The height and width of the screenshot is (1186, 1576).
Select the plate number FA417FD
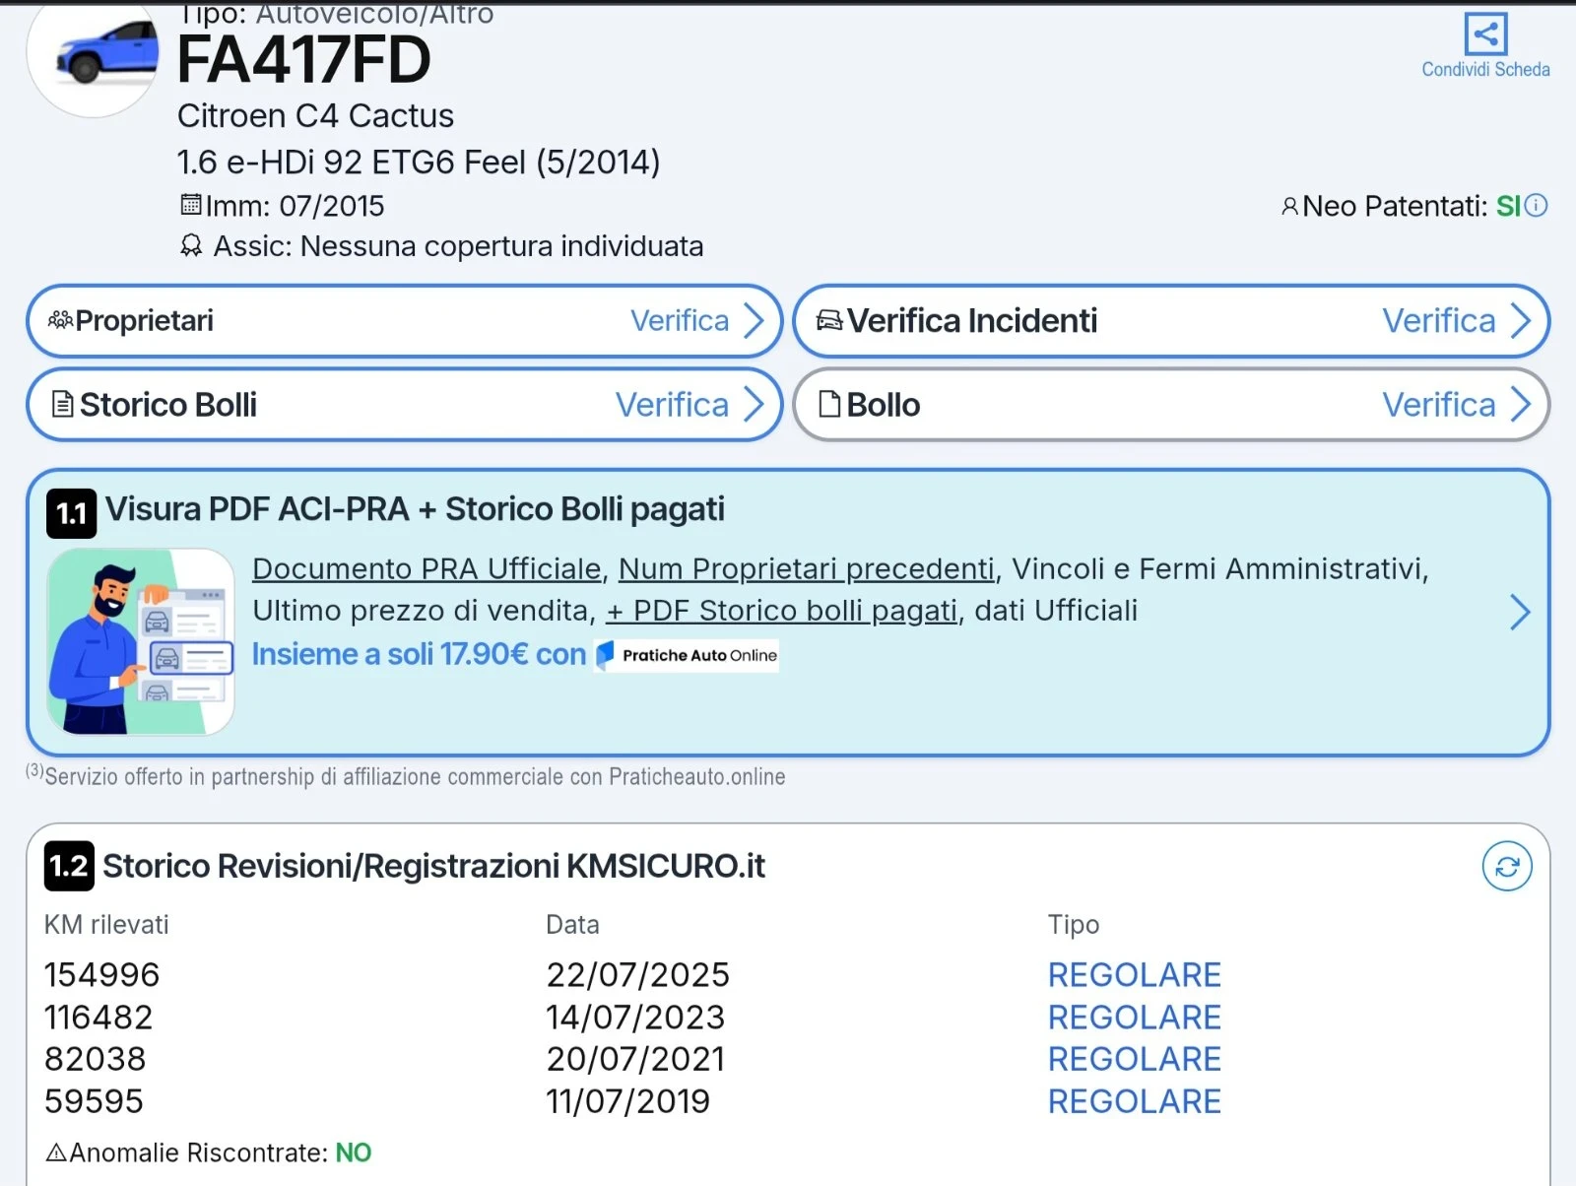tap(303, 60)
